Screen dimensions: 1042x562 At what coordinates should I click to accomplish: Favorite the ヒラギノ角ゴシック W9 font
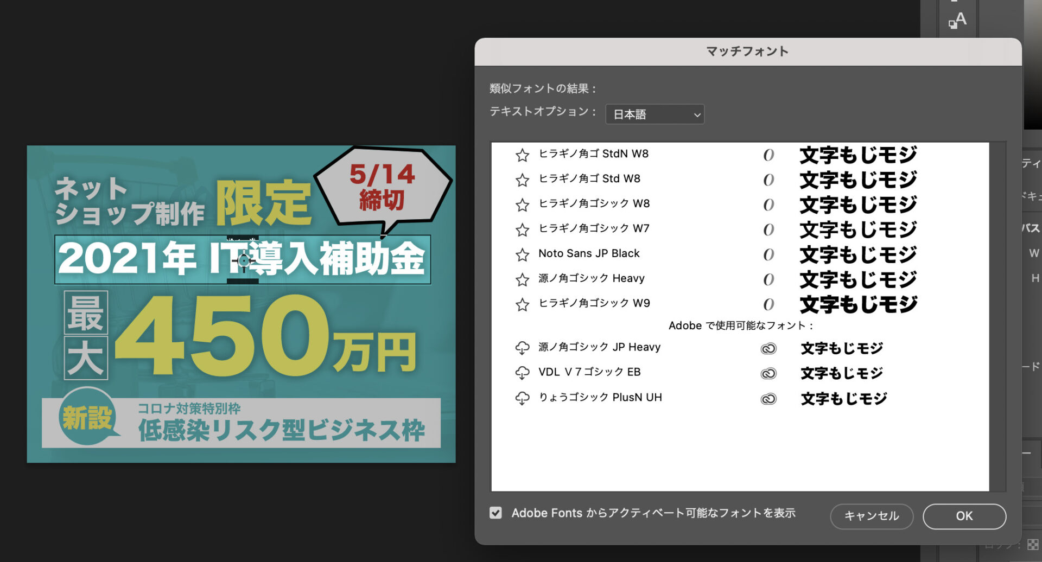pos(522,304)
